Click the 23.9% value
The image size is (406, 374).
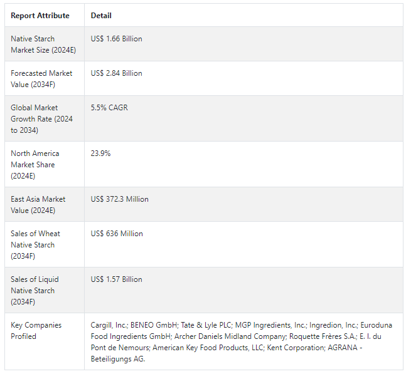coord(101,153)
